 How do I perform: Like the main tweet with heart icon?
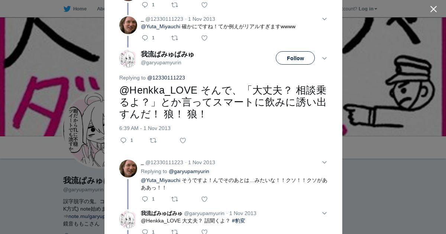pyautogui.click(x=183, y=140)
